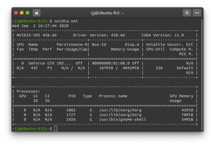The width and height of the screenshot is (215, 147).
Task: Minimize terminal using the yellow button
Action: pyautogui.click(x=22, y=13)
